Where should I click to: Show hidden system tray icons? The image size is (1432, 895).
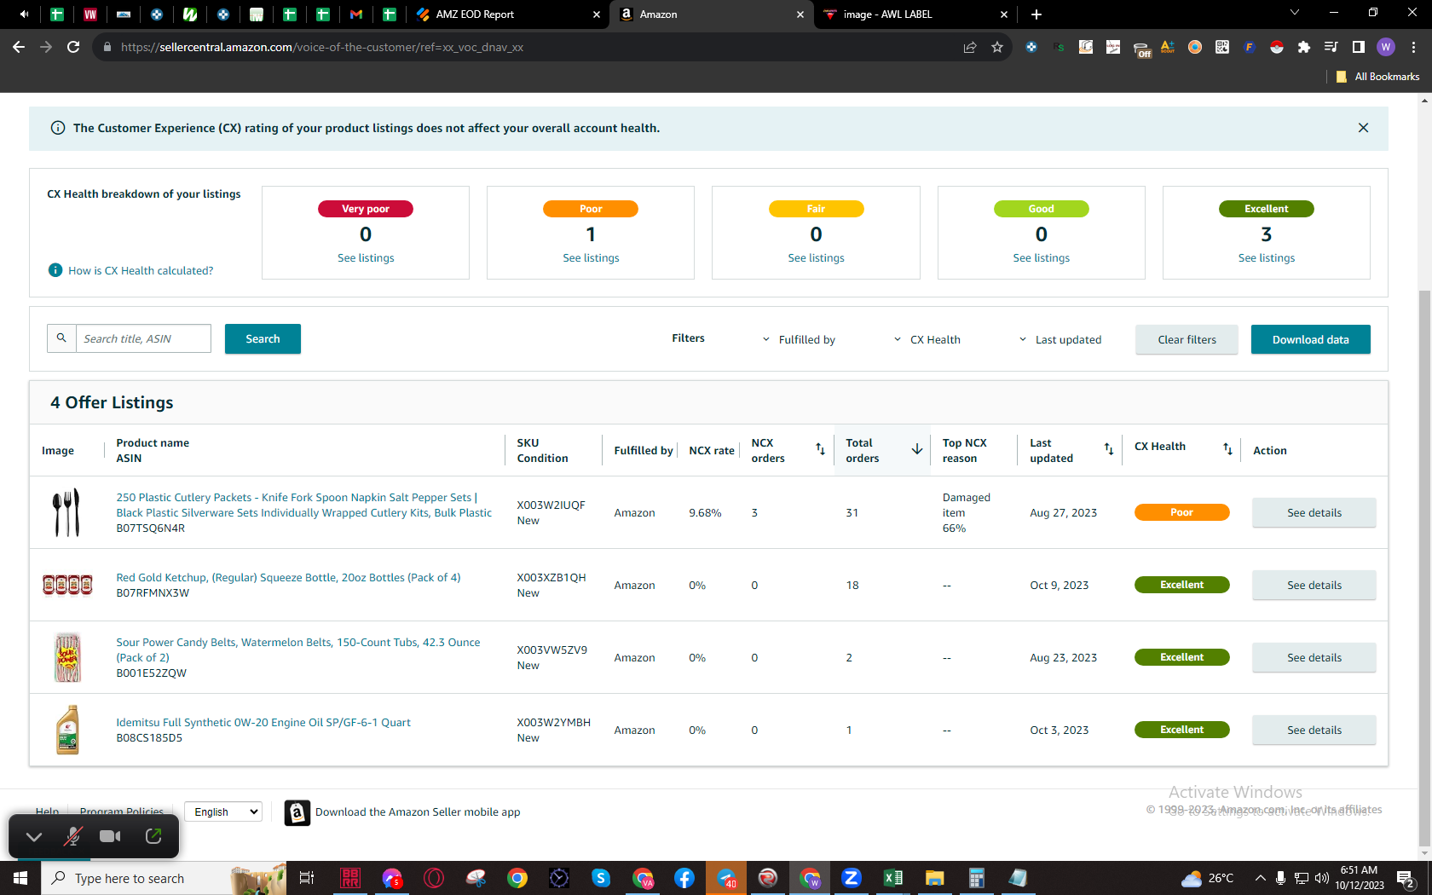click(1261, 878)
